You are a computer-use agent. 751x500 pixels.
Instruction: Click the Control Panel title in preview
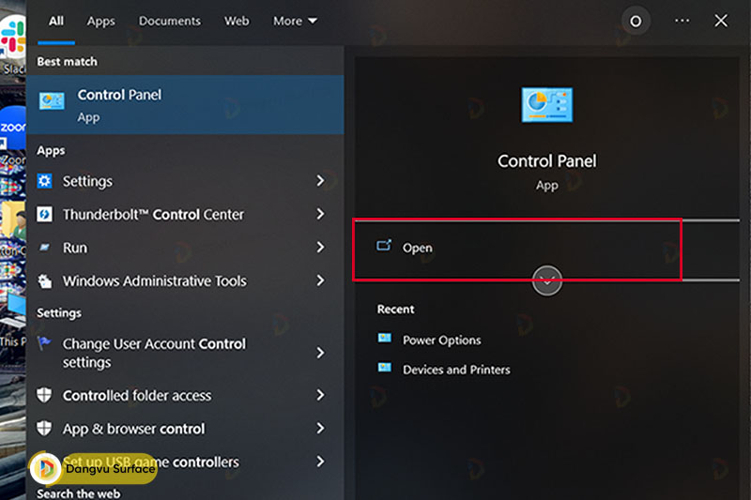[547, 161]
